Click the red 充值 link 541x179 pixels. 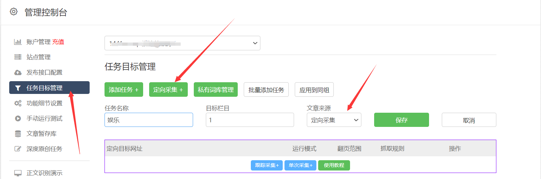click(58, 42)
